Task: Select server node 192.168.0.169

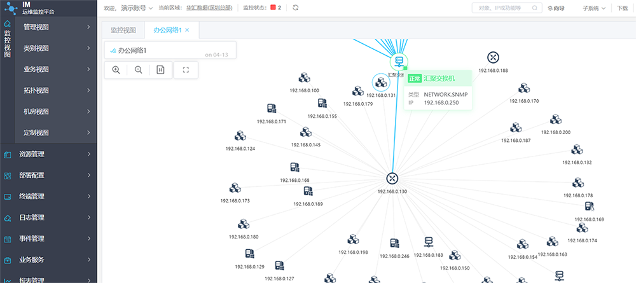Action: click(590, 207)
